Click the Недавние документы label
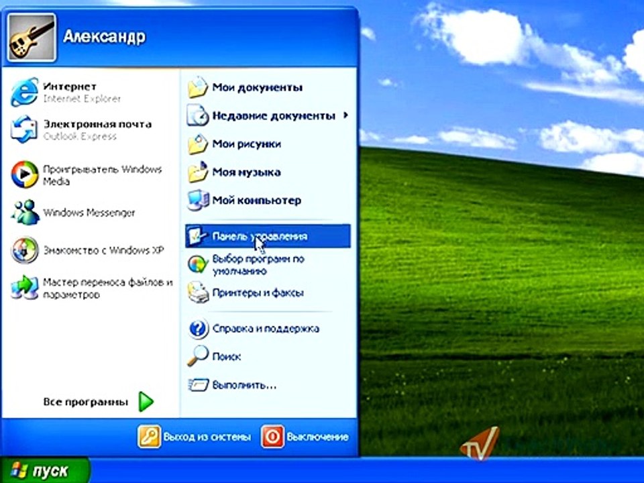The height and width of the screenshot is (483, 644). coord(274,116)
